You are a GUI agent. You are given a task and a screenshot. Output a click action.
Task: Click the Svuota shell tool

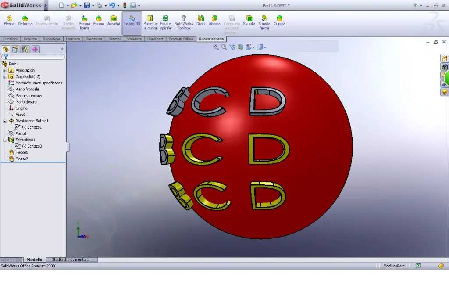[x=249, y=21]
